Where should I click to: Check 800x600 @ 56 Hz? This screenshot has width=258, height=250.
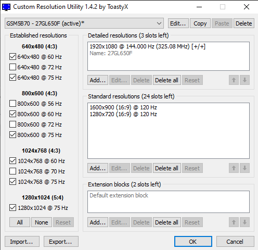point(12,104)
